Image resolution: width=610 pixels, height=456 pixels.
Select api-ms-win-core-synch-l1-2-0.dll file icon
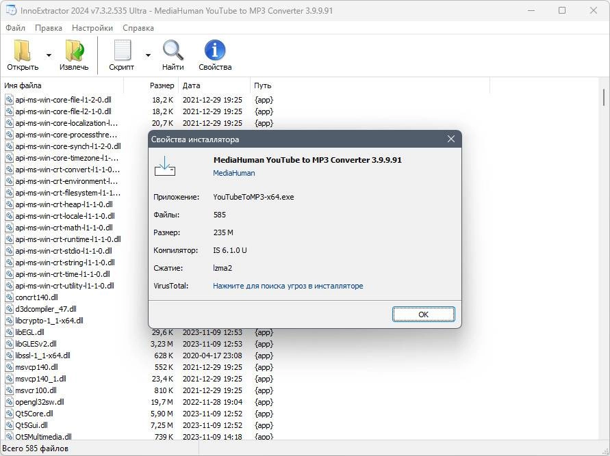click(x=10, y=146)
